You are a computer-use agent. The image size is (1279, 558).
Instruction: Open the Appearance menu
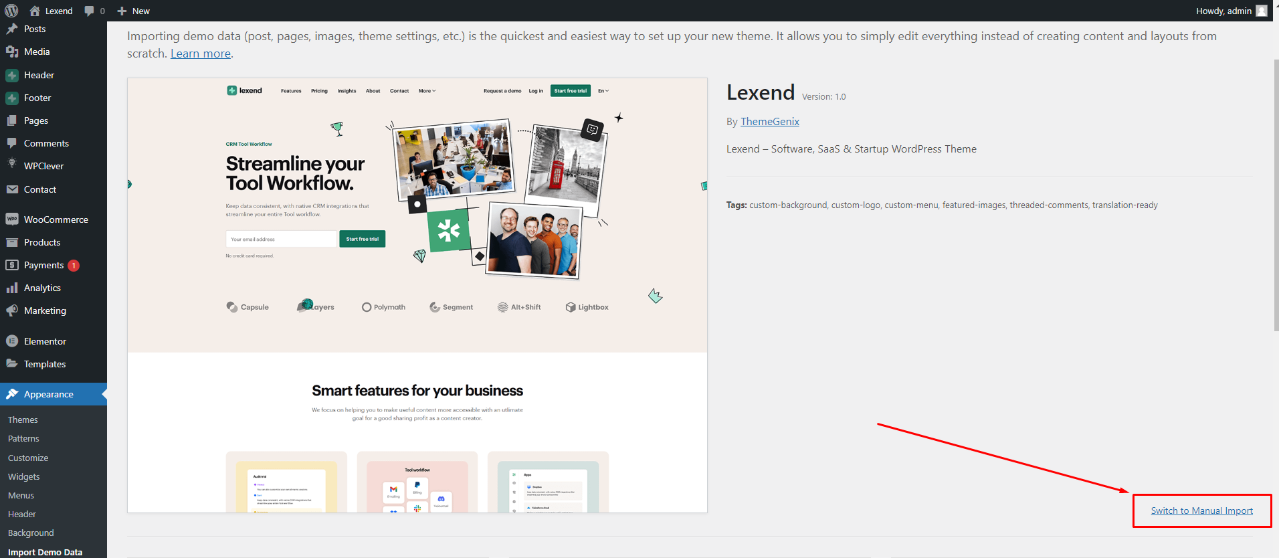pyautogui.click(x=54, y=394)
